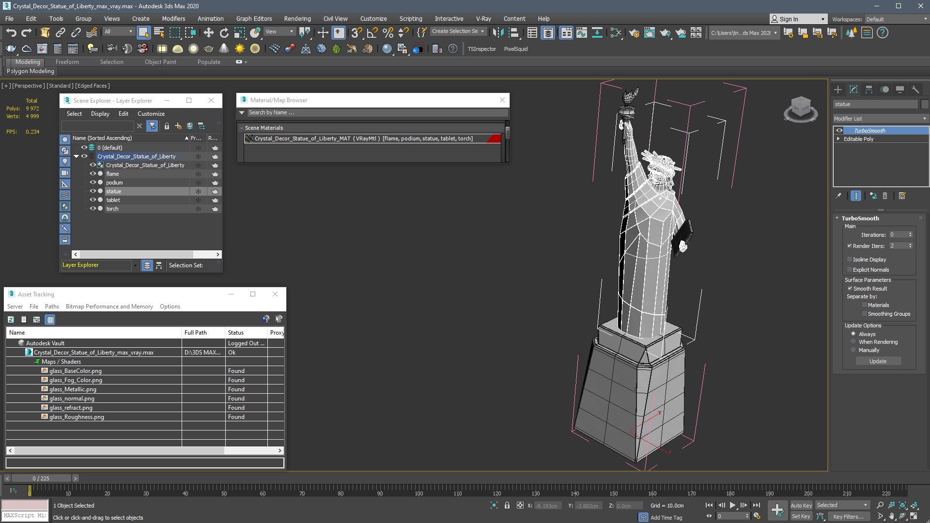930x523 pixels.
Task: Select the Select and Link tool
Action: click(61, 32)
